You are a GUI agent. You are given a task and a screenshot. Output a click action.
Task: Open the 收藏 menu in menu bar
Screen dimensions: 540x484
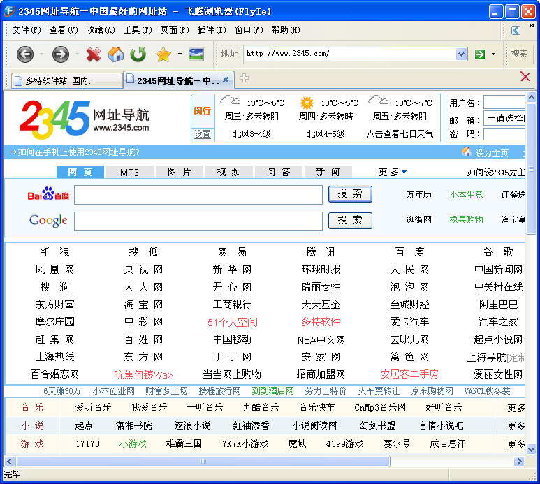[x=100, y=30]
